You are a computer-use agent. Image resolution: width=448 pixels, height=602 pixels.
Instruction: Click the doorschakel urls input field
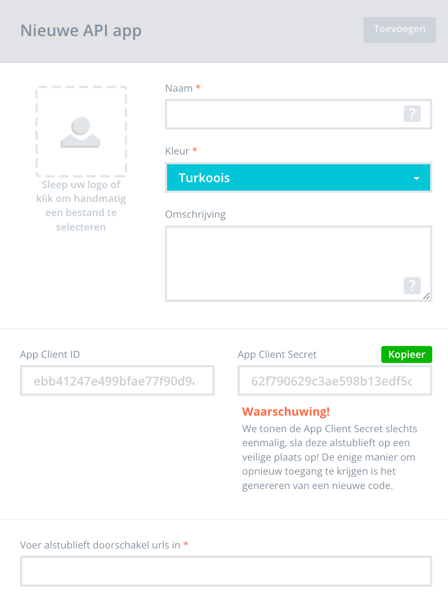point(226,571)
